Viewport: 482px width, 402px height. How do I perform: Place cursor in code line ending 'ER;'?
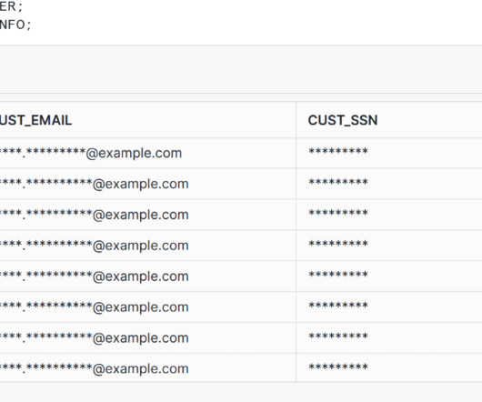click(12, 6)
